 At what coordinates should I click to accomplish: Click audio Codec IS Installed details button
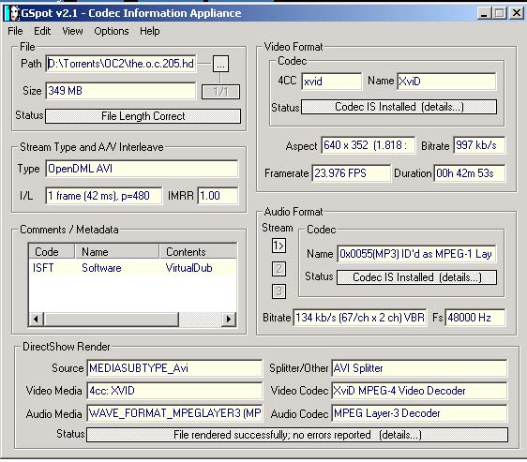point(416,277)
